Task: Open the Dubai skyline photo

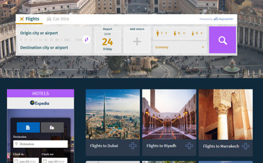Action: (x=113, y=114)
